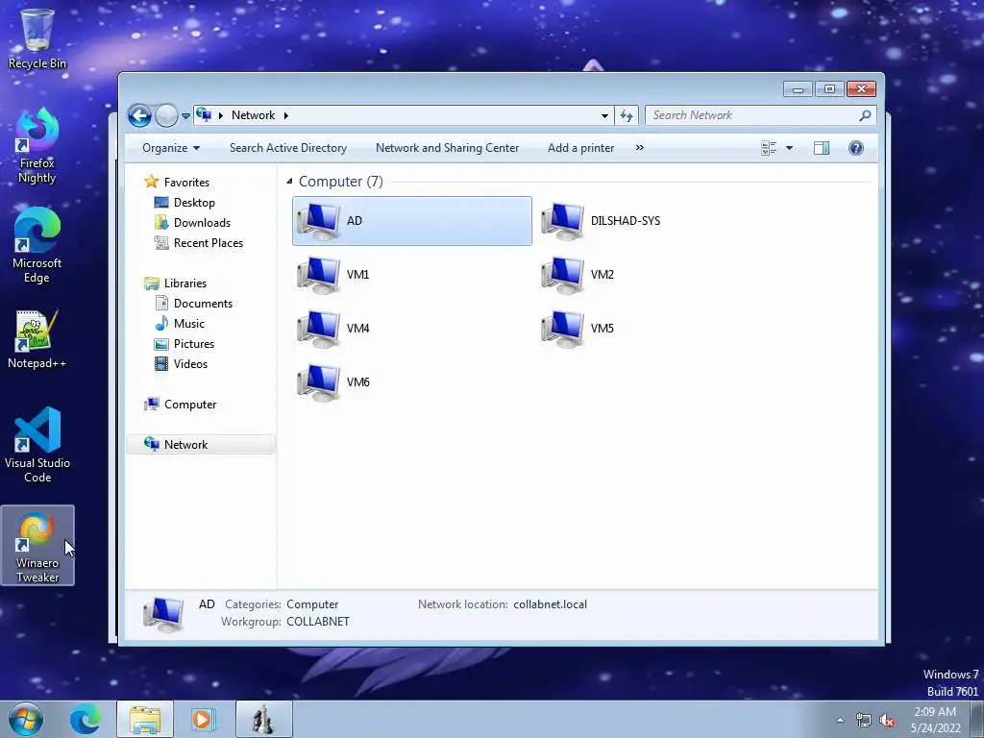
Task: Open Network and Sharing Center
Action: 448,148
